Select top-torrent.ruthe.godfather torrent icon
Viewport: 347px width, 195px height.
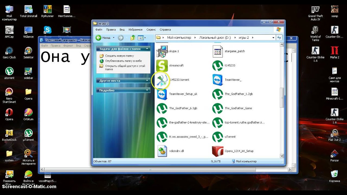click(x=218, y=122)
